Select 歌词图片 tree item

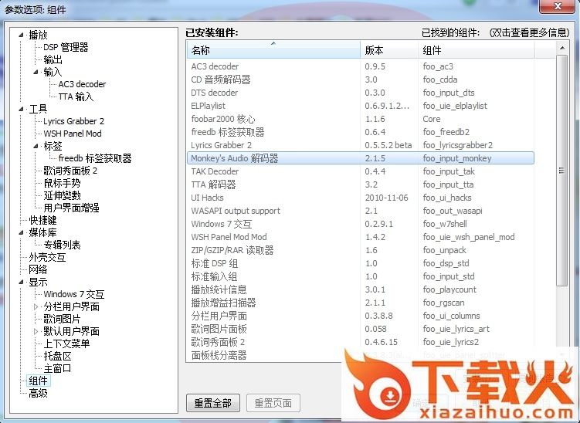tap(62, 319)
